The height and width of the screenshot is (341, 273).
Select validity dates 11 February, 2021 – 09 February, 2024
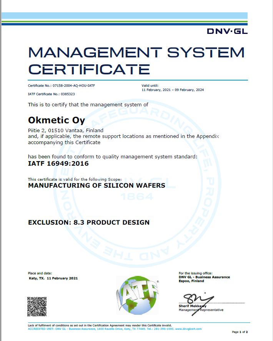point(173,90)
